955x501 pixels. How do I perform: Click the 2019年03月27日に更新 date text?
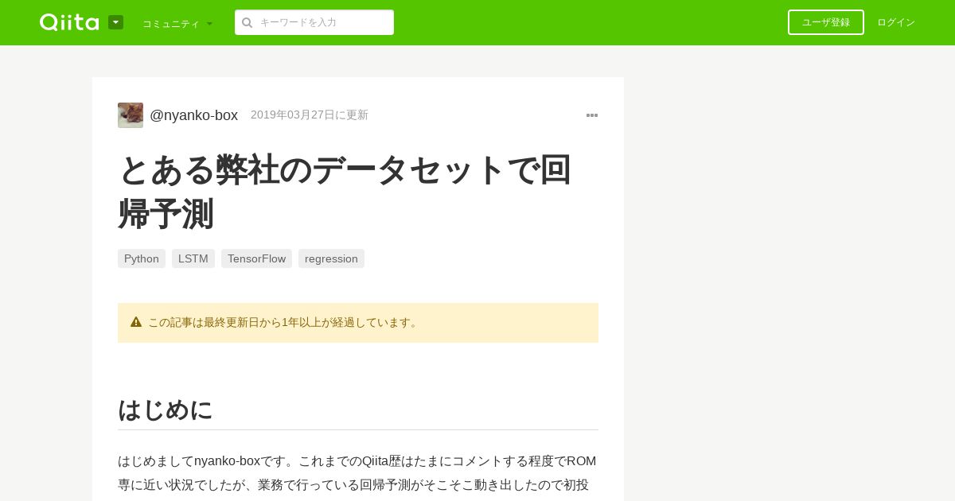(310, 115)
